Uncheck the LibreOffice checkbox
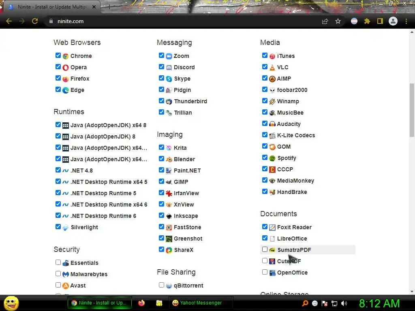 pos(264,238)
